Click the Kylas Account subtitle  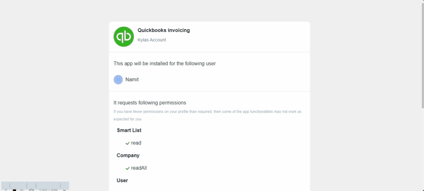152,40
